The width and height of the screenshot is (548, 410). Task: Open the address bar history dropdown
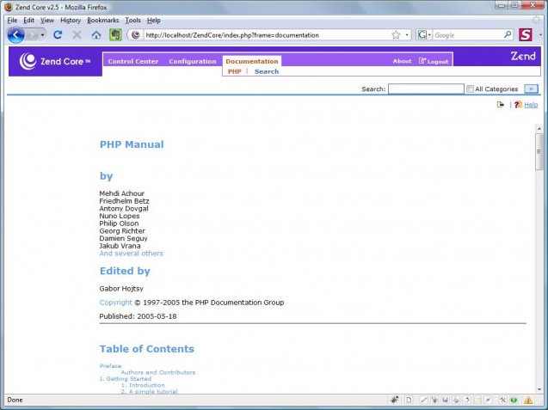(x=407, y=34)
